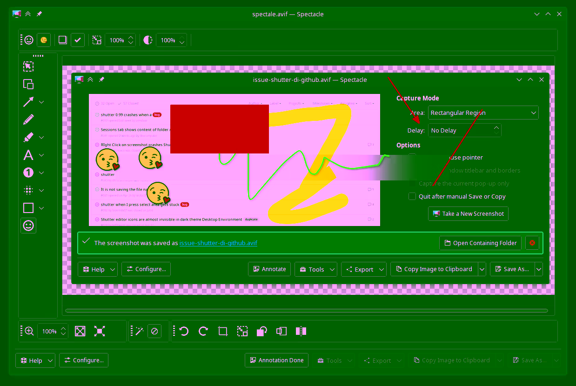
Task: Select the emoji Sticker tool in left panel
Action: pos(28,226)
